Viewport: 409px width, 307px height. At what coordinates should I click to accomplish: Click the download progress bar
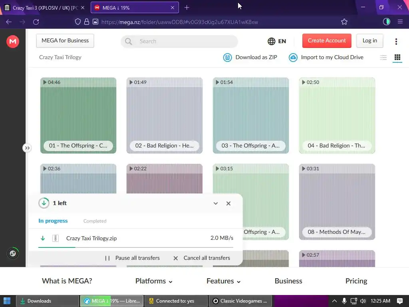[136, 247]
